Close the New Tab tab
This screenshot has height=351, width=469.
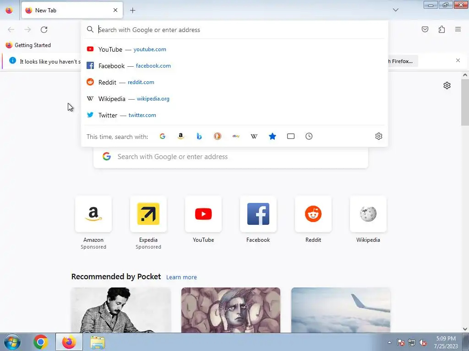tap(115, 10)
